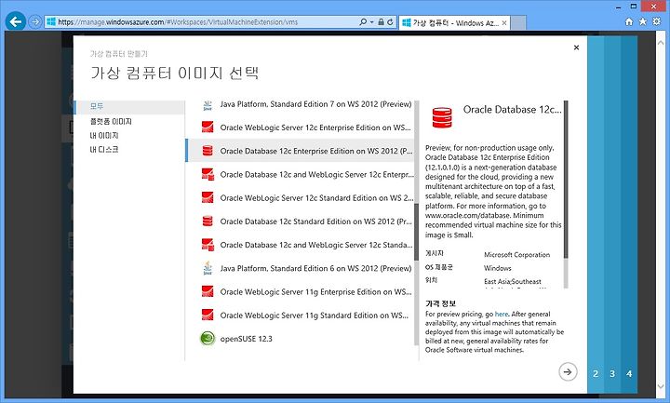Image resolution: width=670 pixels, height=403 pixels.
Task: Close the image selection dialog with X
Action: [576, 47]
